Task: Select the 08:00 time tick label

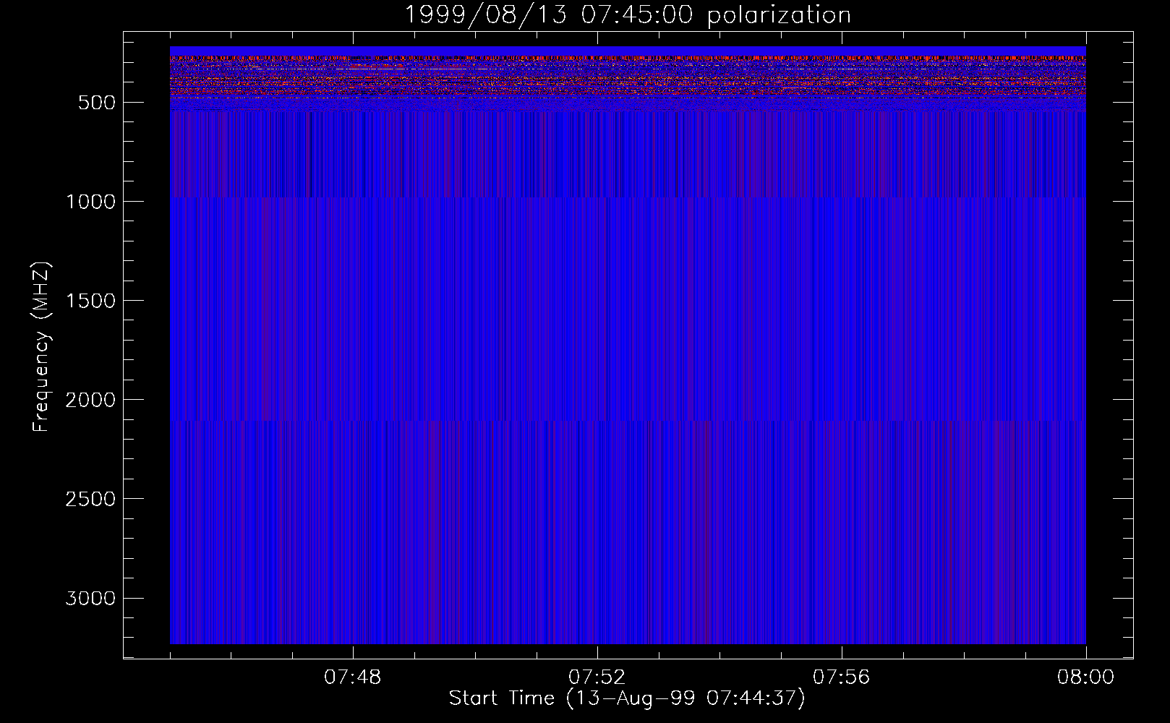Action: point(1086,677)
